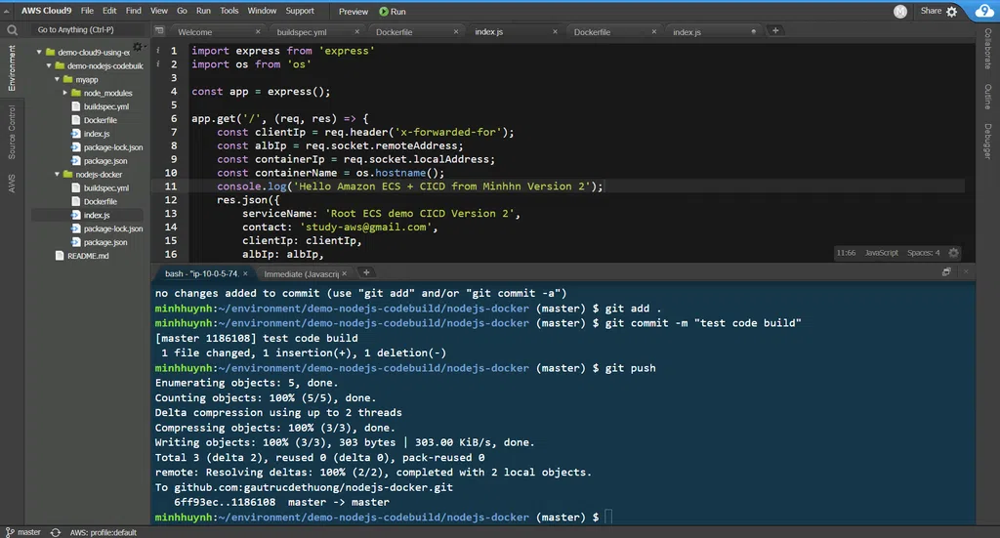Select index.js under myapp folder
The image size is (1000, 538).
97,134
